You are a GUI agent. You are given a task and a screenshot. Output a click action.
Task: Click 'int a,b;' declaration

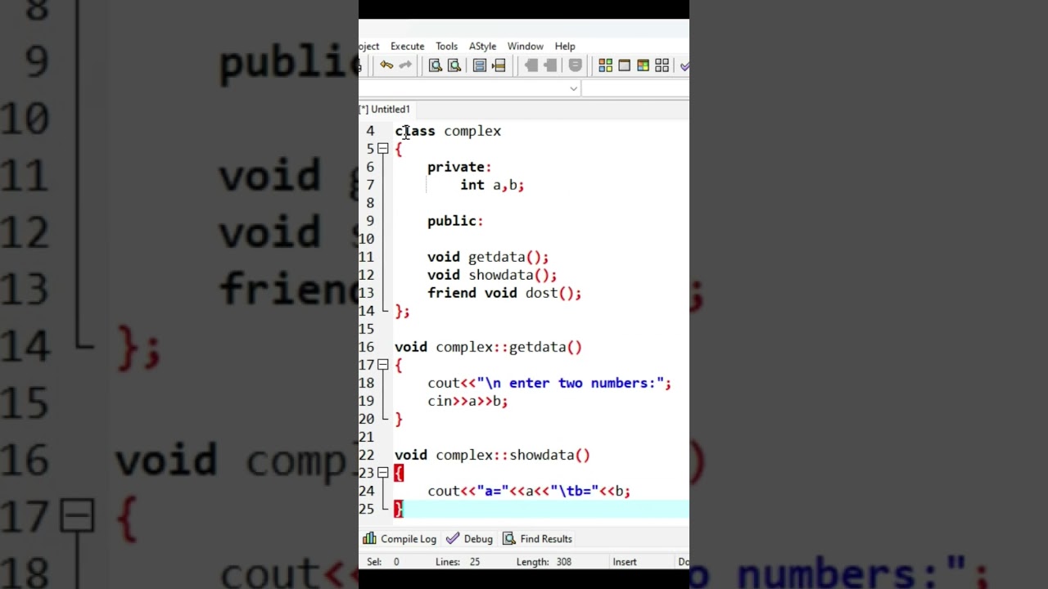(492, 185)
